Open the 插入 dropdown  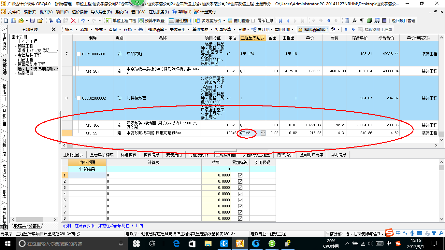[x=71, y=29]
